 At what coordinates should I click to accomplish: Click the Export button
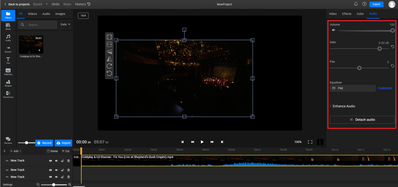pos(376,4)
